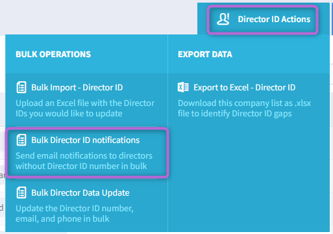Screen dimensions: 333x234
Task: Open the Director ID Actions dropdown tab
Action: (x=263, y=19)
